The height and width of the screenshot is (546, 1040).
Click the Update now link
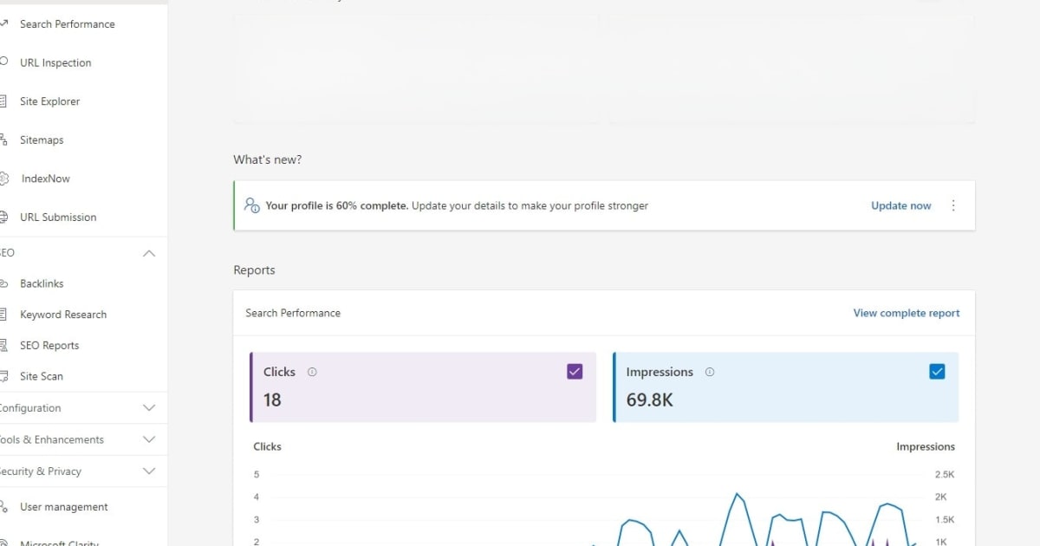pos(900,205)
